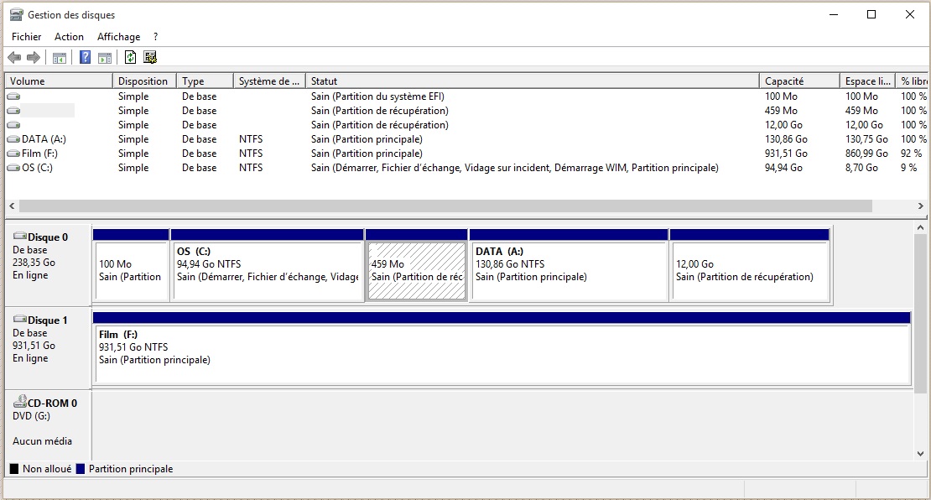Screen dimensions: 931x500
Task: Sort by the Capacité column header
Action: (x=798, y=81)
